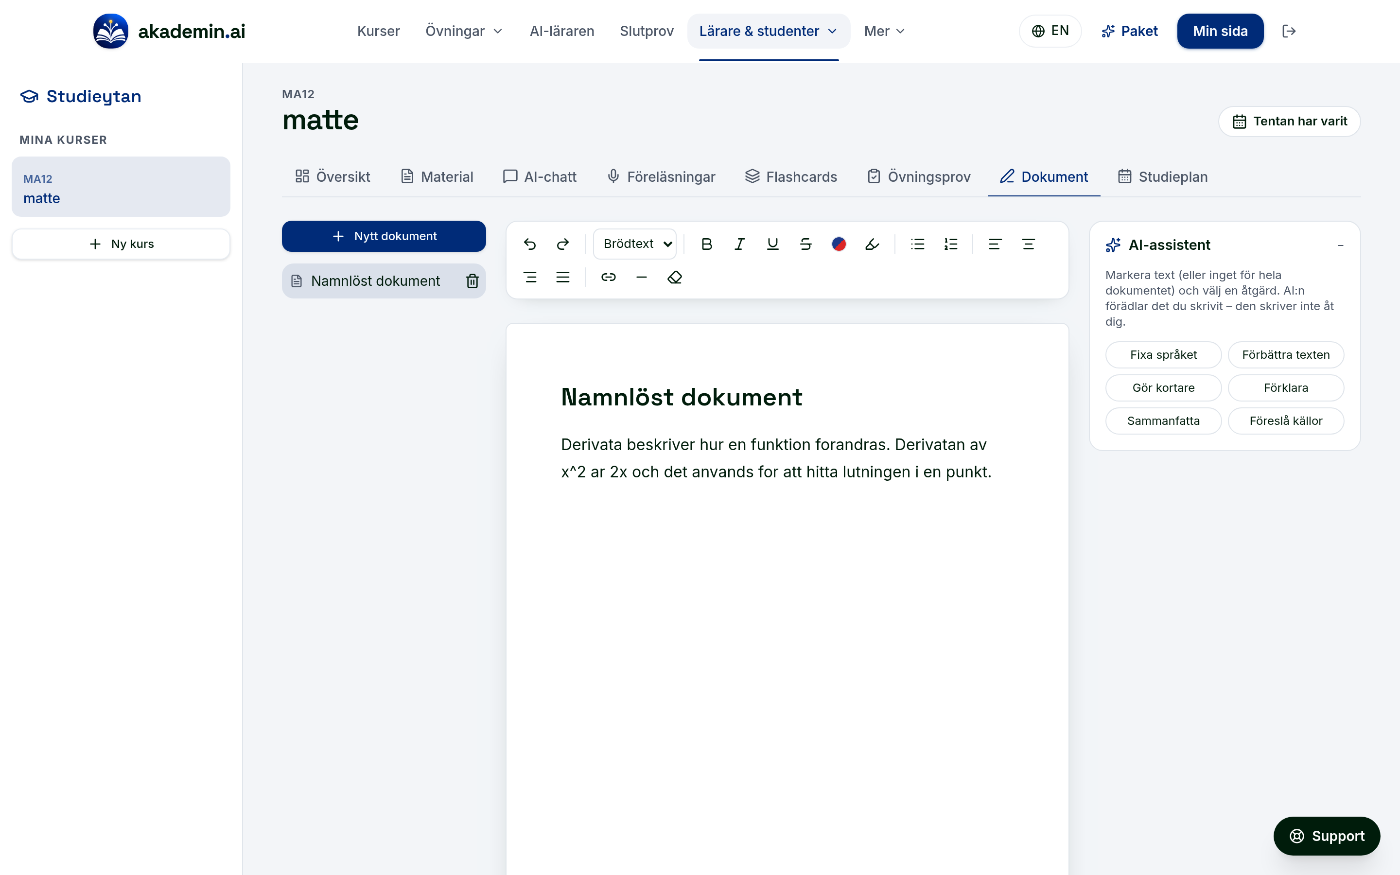Undo the last edit in the toolbar
The image size is (1400, 875).
(529, 244)
